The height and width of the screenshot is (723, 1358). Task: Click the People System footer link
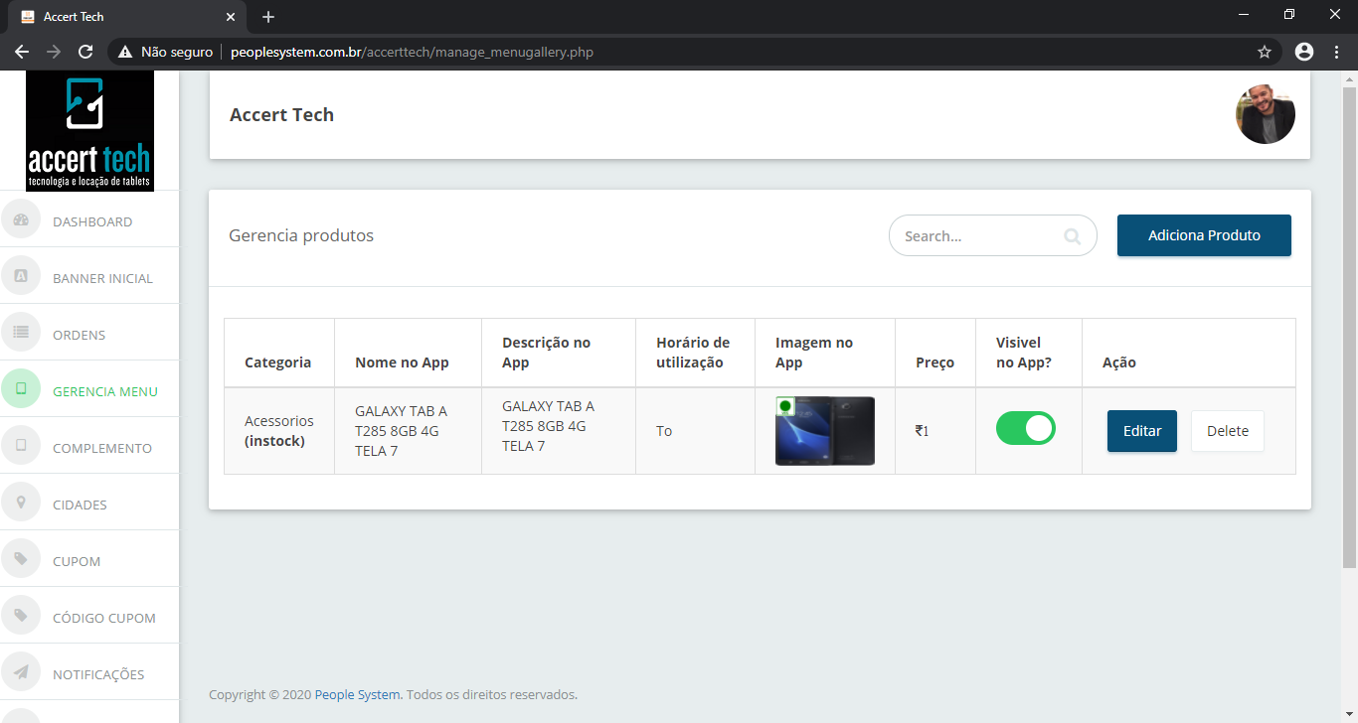point(357,695)
